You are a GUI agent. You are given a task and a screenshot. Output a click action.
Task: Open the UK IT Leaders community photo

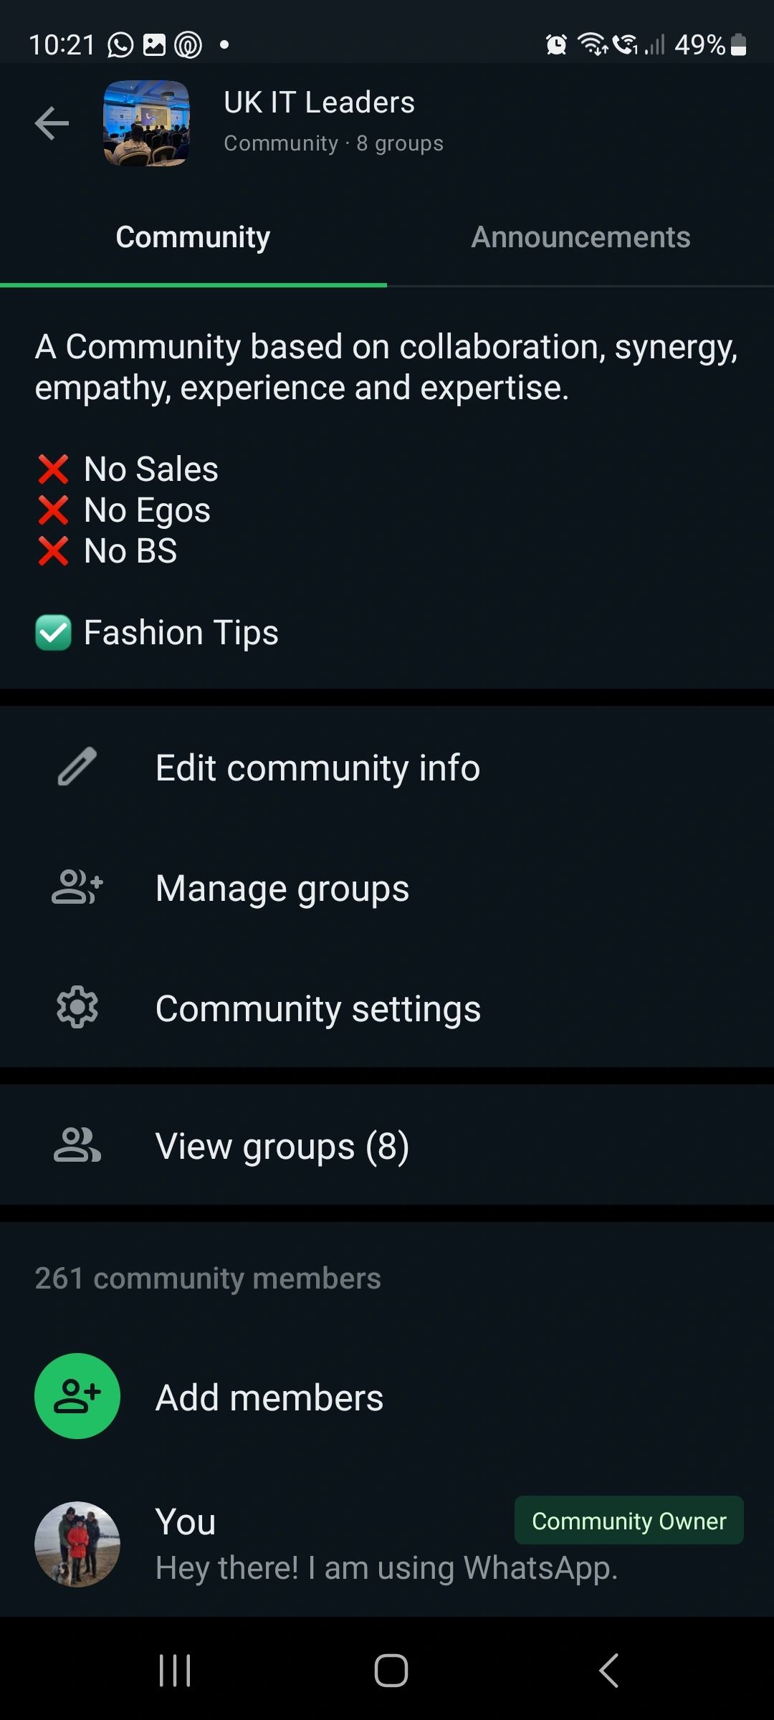(147, 123)
